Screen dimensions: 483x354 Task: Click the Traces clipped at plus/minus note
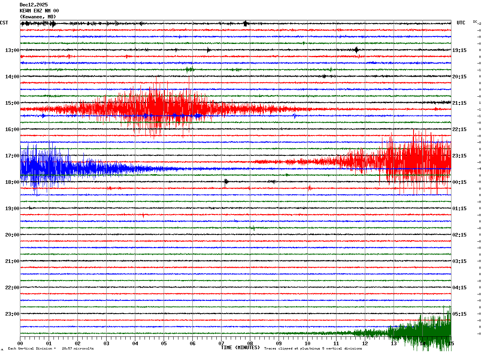click(313, 349)
